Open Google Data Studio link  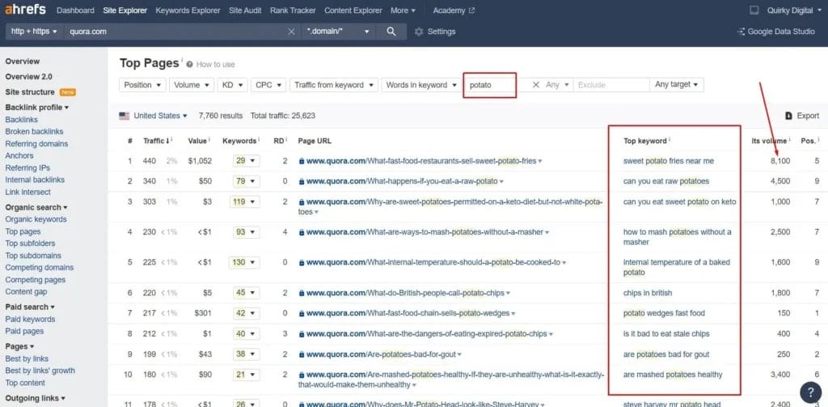(x=776, y=32)
